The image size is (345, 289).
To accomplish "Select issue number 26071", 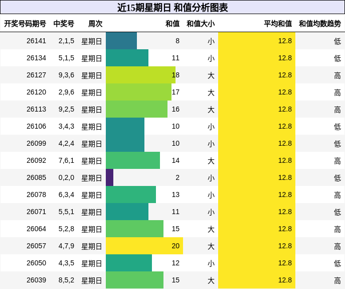I will (36, 212).
